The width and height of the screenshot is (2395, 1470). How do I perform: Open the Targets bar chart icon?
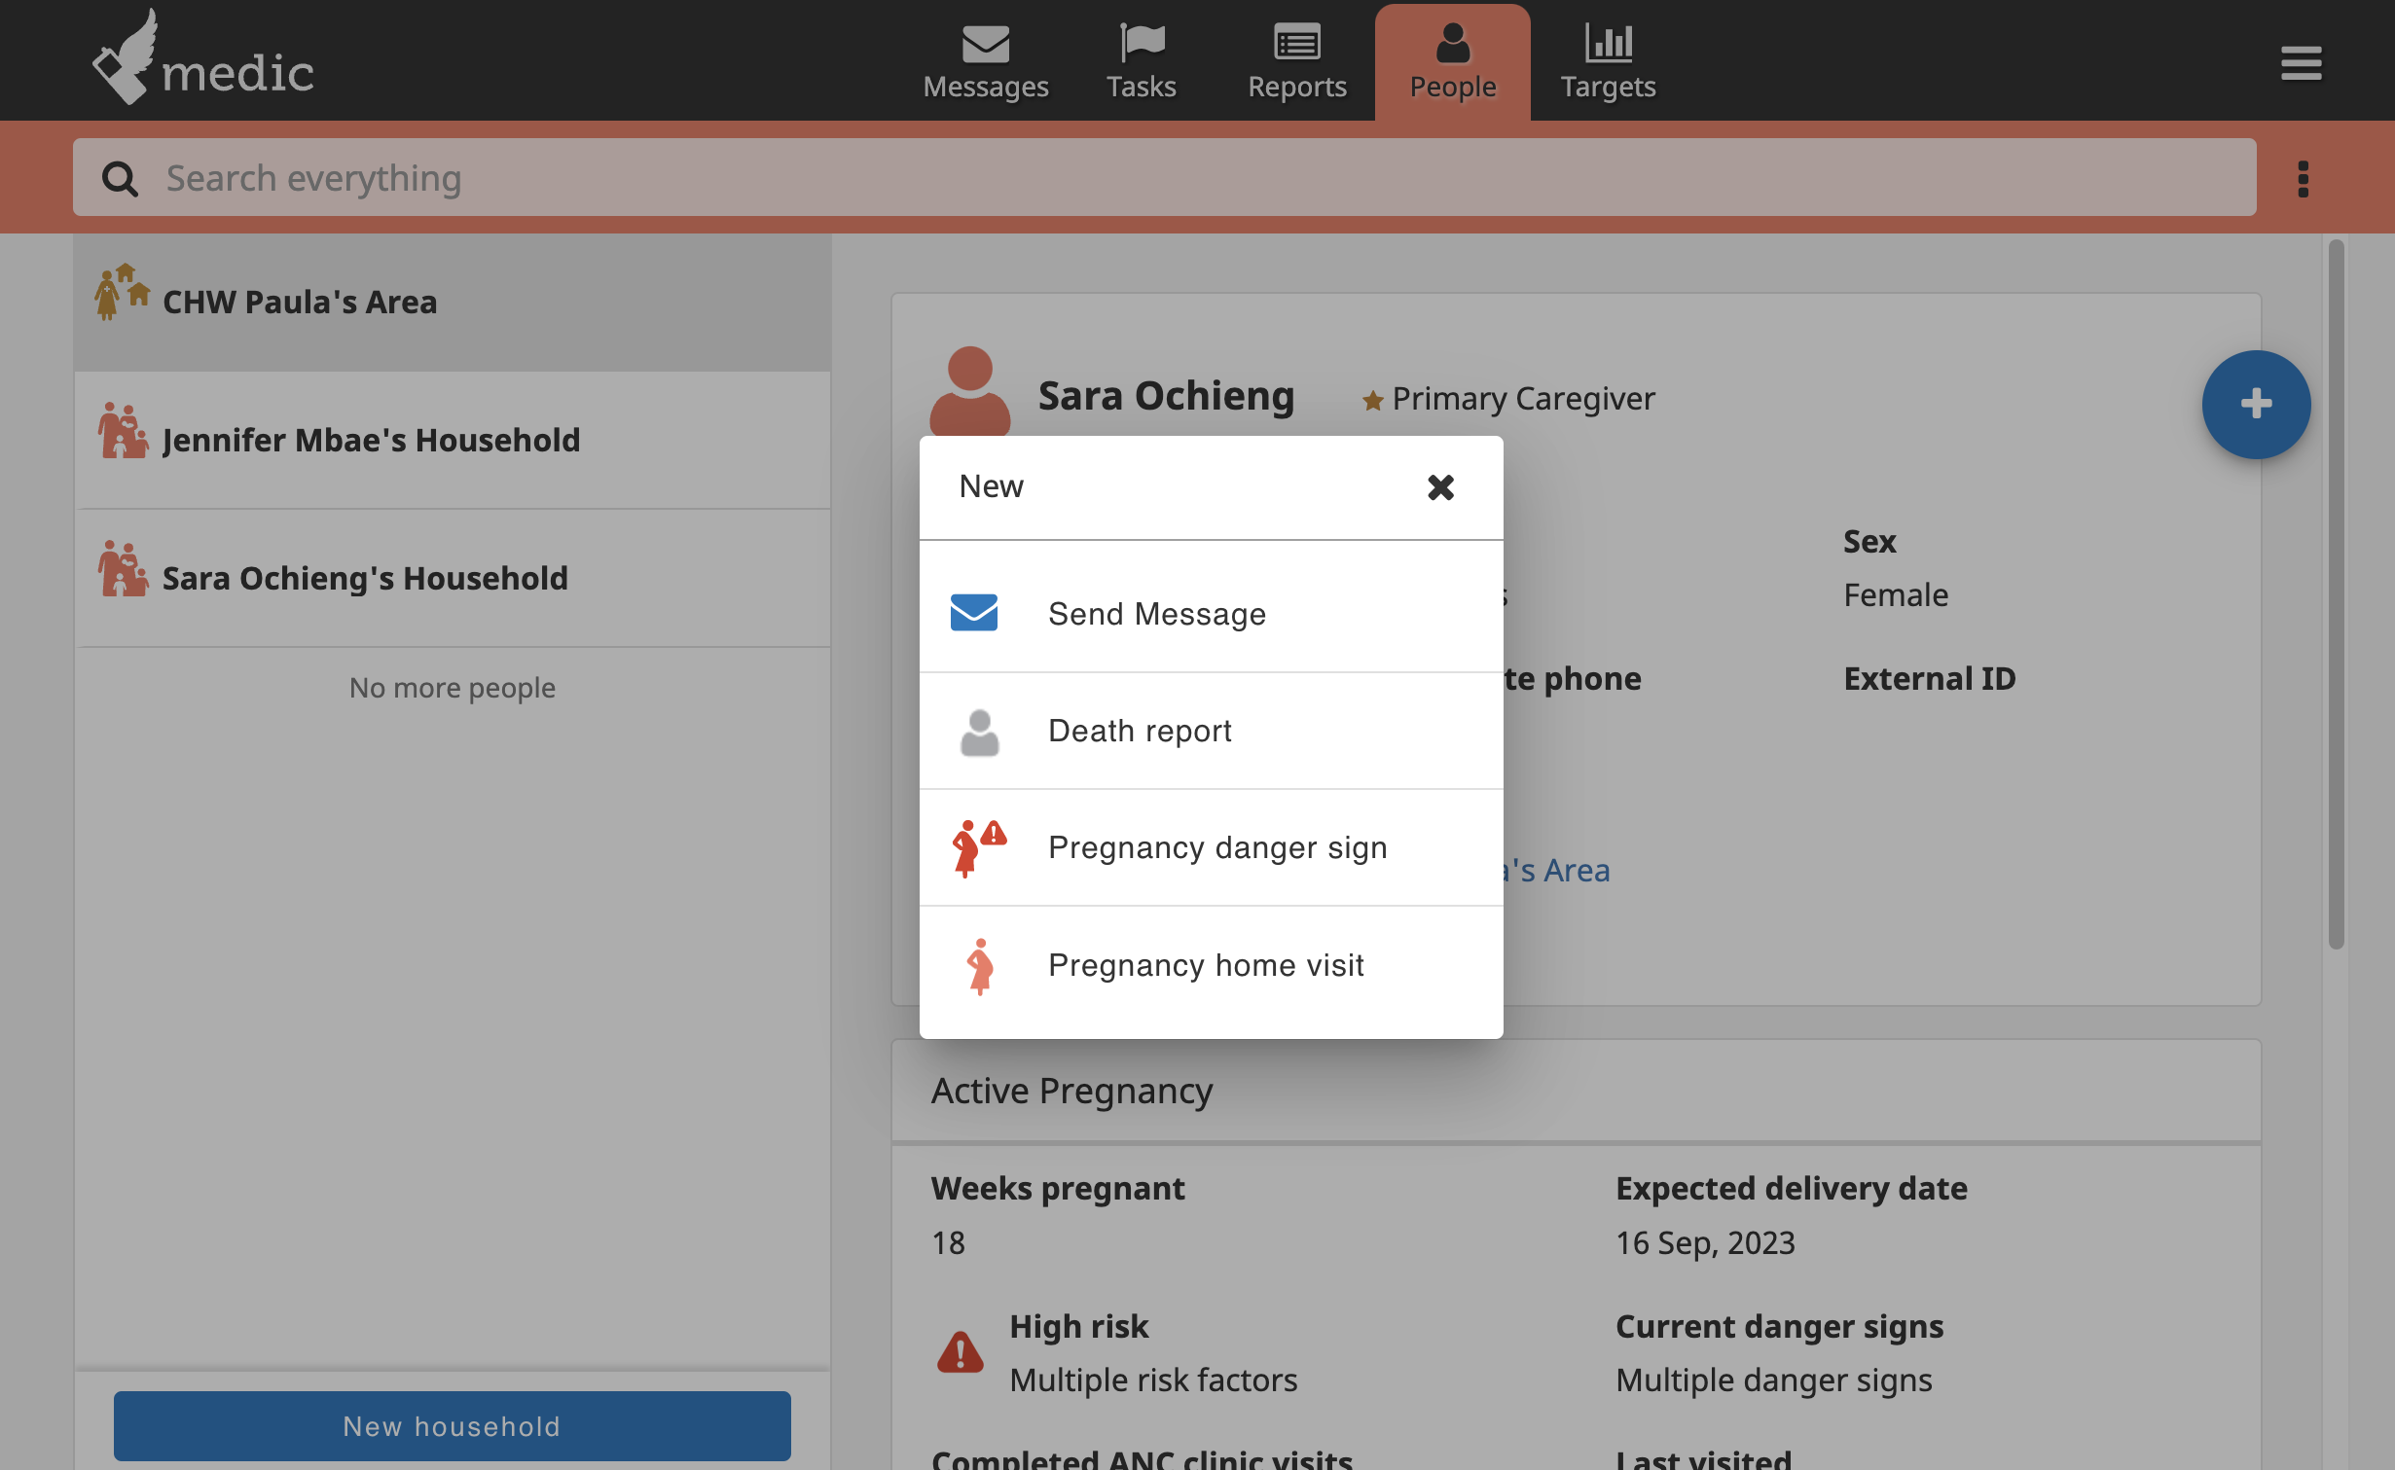1608,43
